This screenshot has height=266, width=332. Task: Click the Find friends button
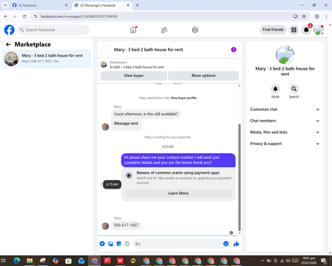[273, 30]
